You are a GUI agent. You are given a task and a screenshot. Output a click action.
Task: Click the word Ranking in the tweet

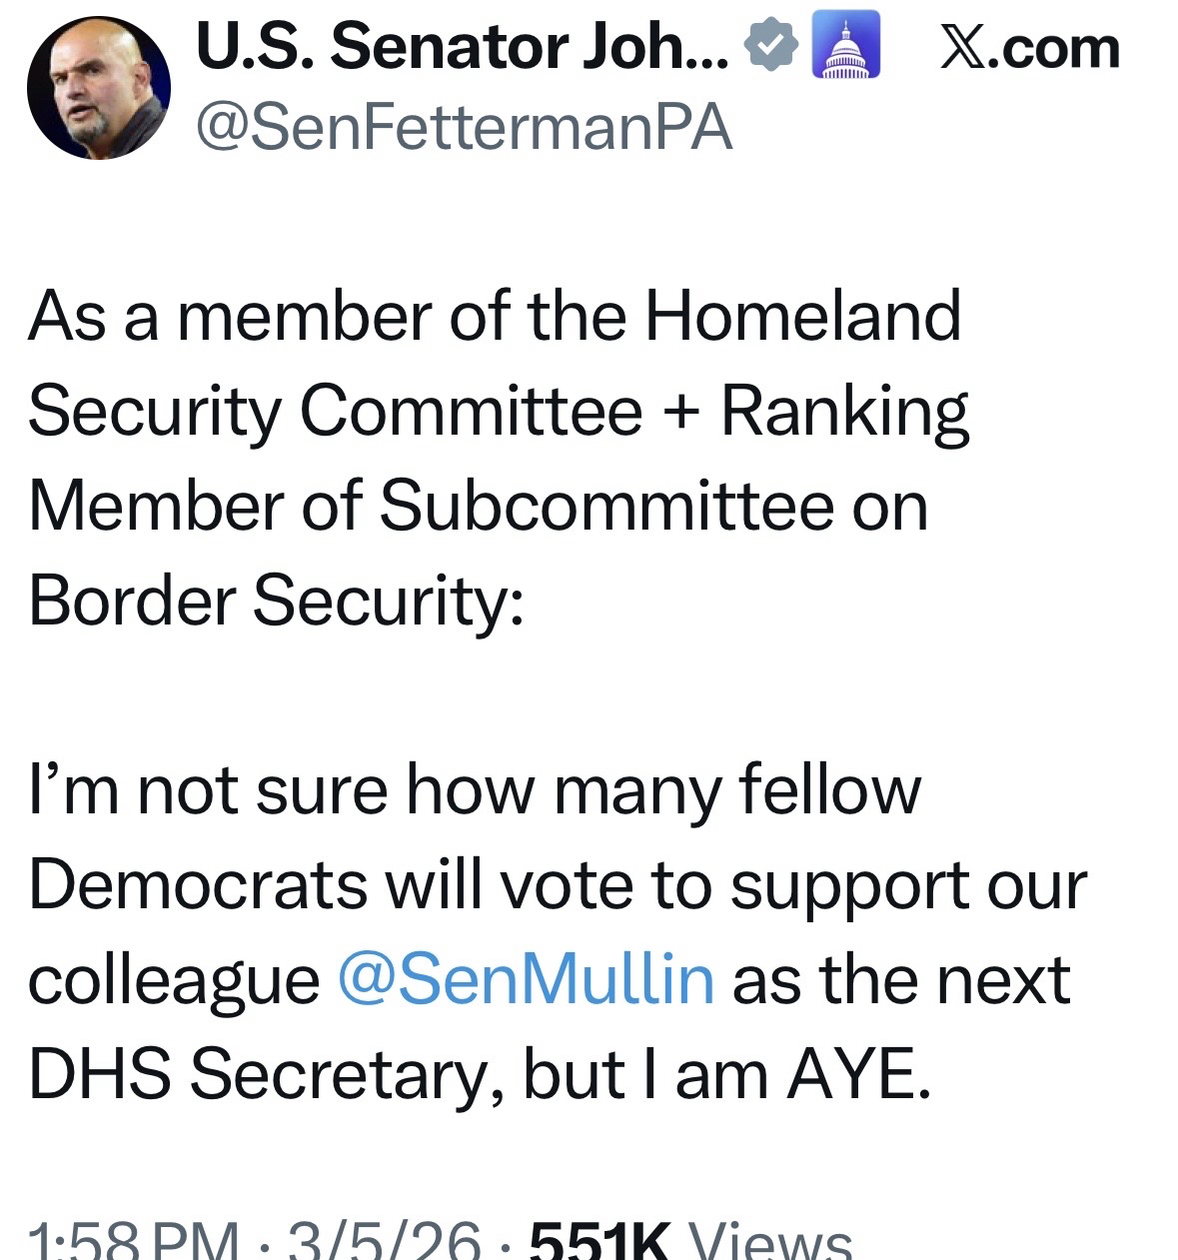(844, 412)
